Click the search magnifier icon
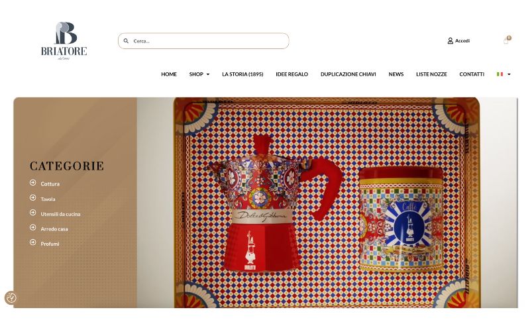 [126, 41]
